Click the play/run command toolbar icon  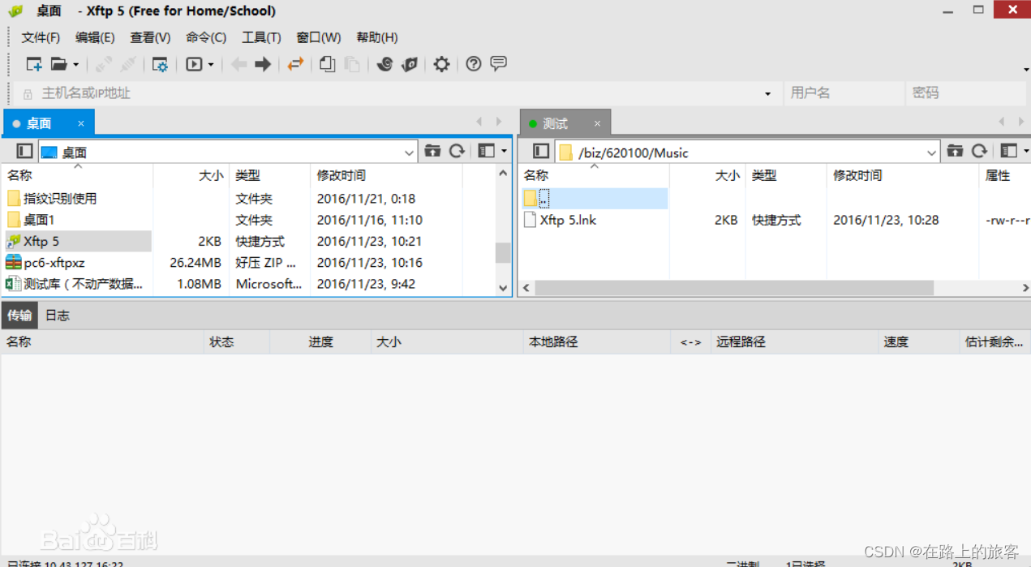pos(194,64)
